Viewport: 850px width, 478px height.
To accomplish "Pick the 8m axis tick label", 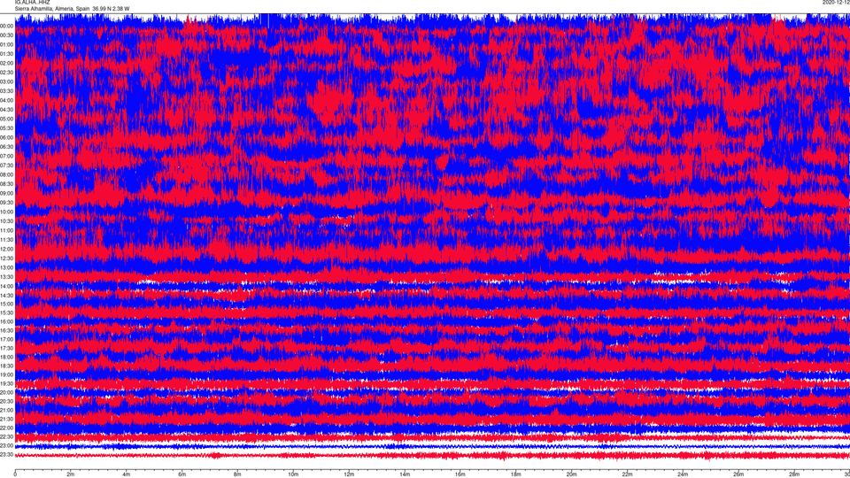I will [237, 474].
